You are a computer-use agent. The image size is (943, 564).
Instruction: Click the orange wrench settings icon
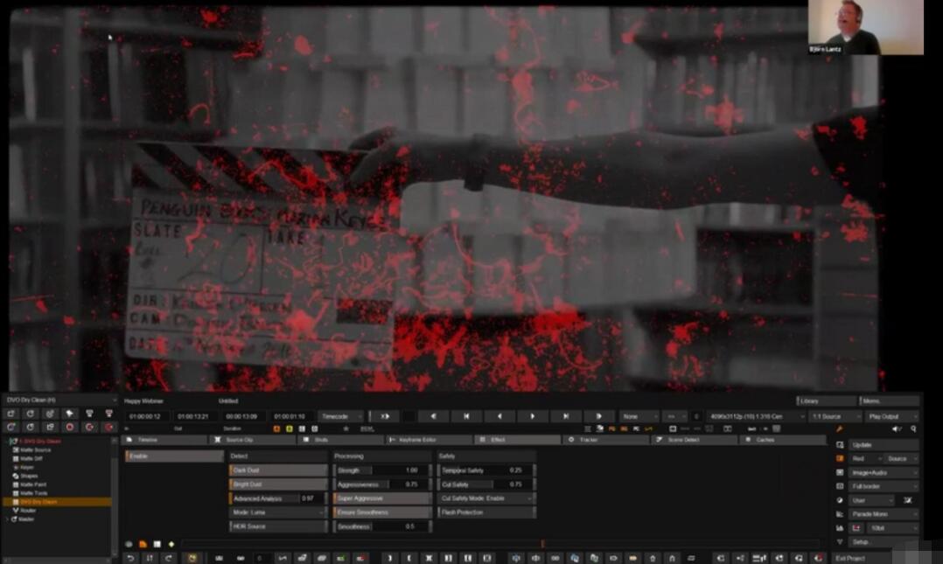(840, 429)
